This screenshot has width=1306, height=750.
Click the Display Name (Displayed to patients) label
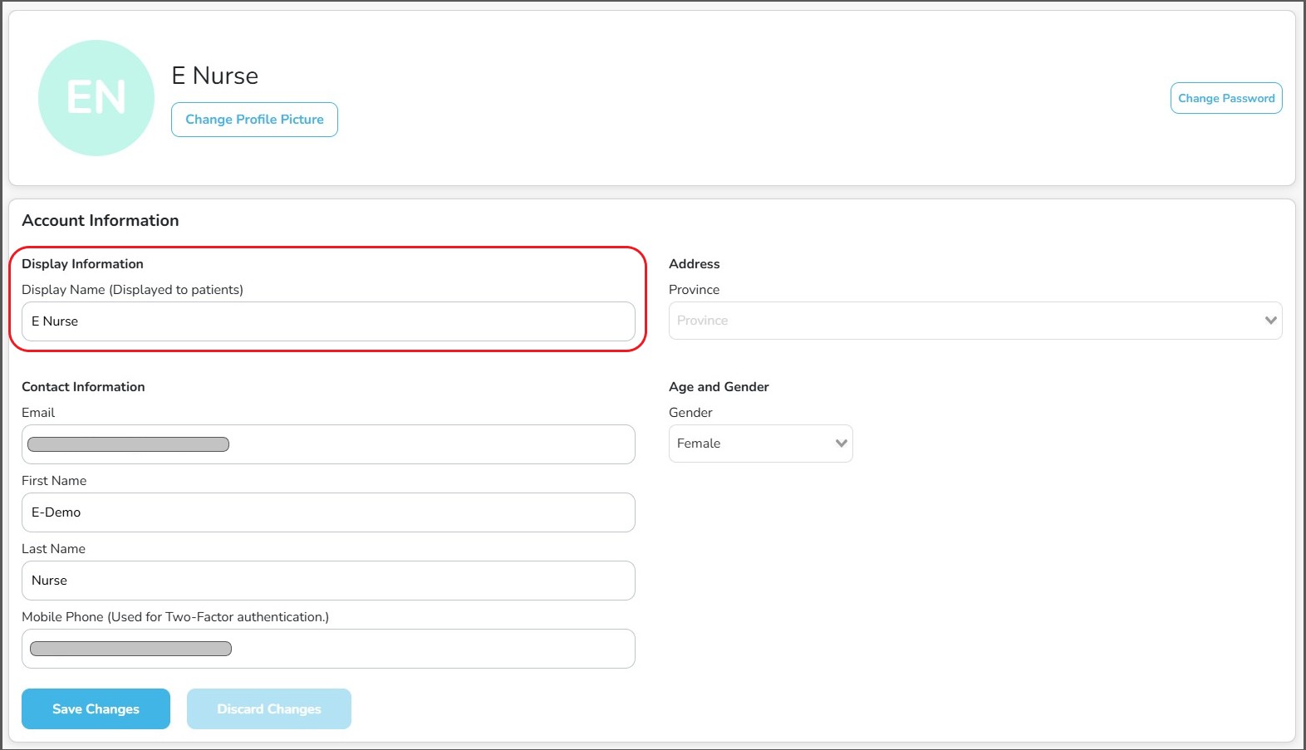coord(132,290)
